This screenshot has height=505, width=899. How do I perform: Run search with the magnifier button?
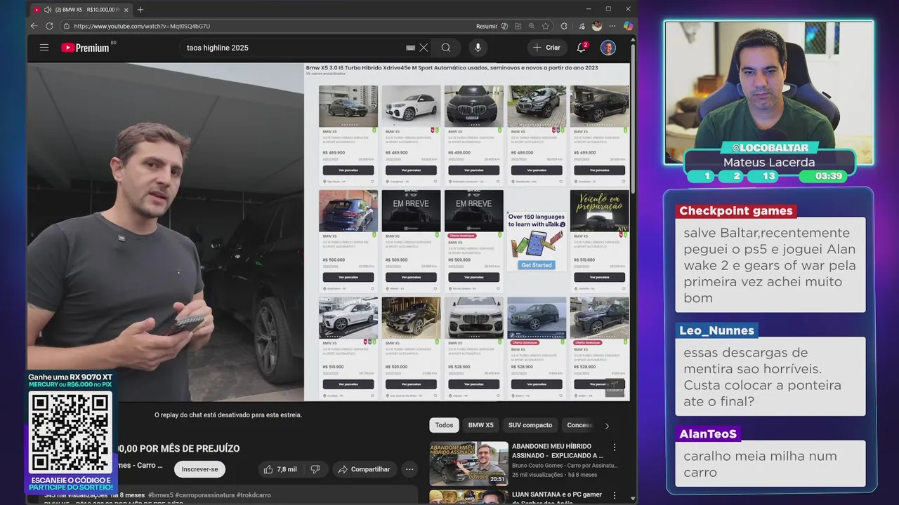[x=446, y=48]
